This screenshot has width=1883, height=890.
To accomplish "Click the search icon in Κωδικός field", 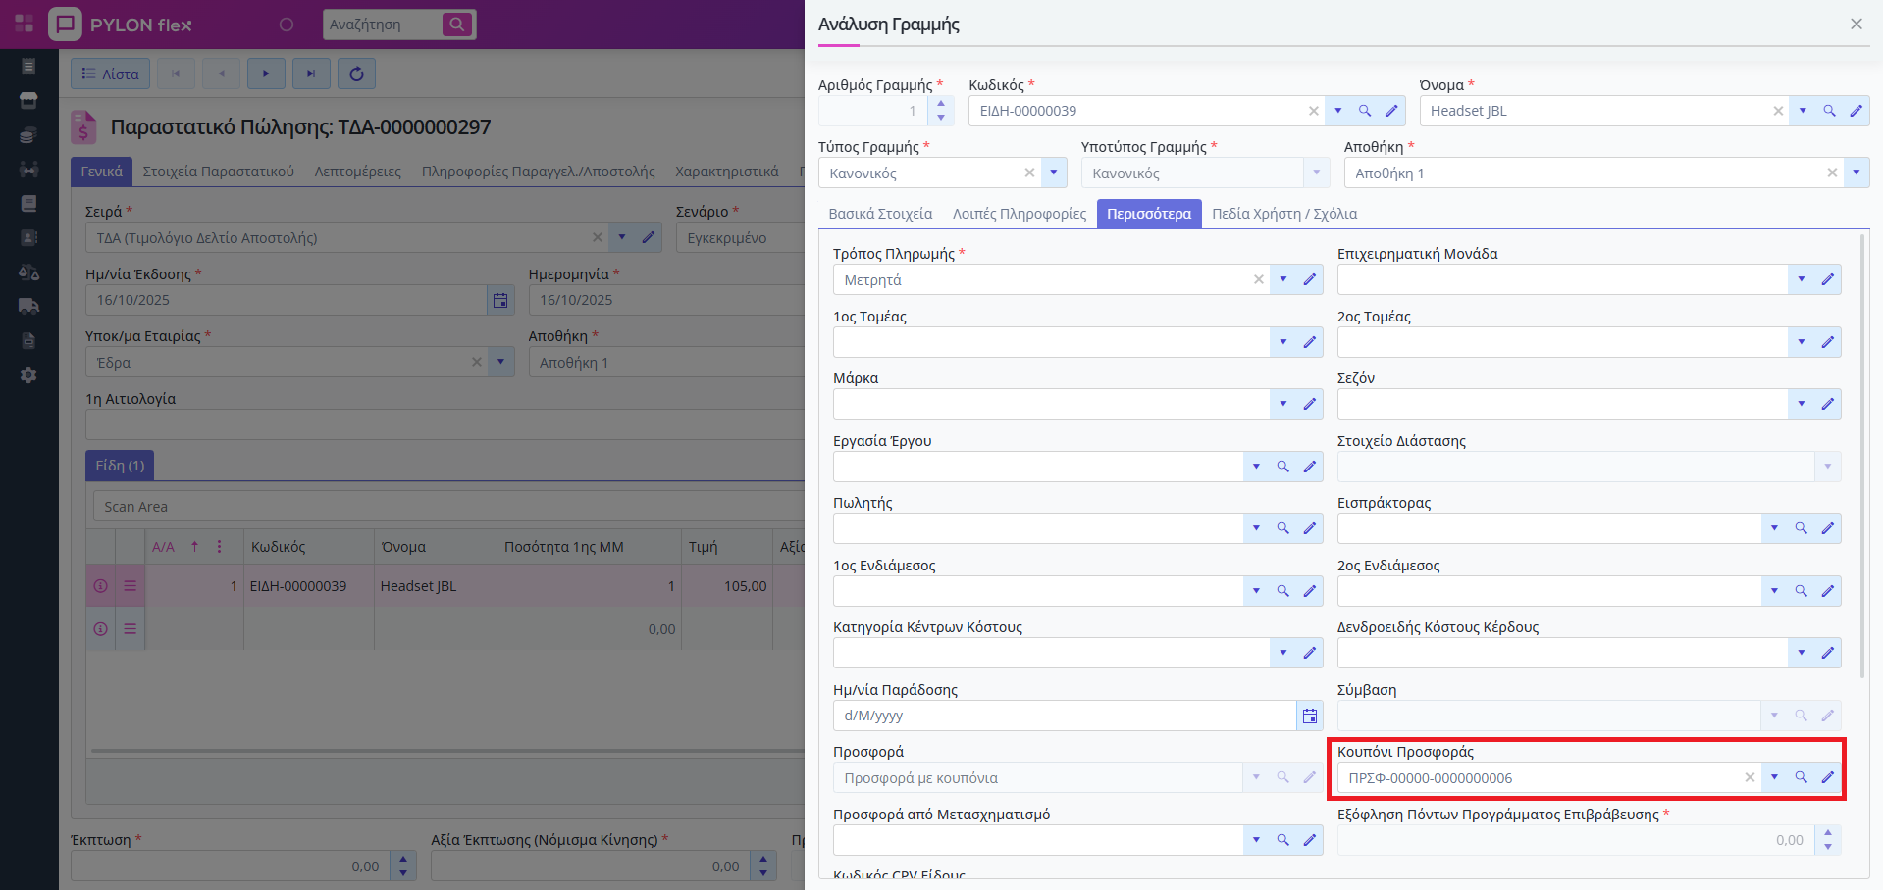I will [x=1364, y=111].
